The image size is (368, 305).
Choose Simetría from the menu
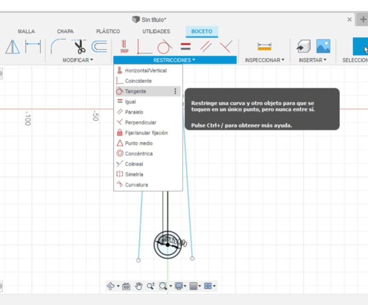point(148,174)
